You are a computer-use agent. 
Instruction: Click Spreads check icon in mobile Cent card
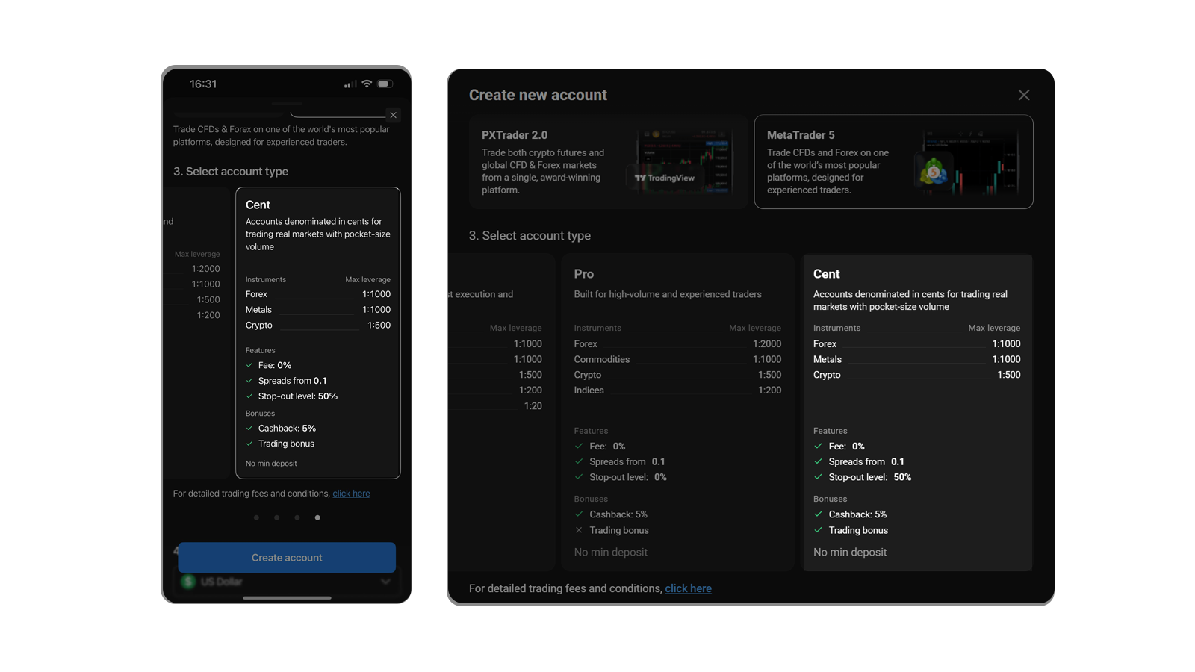click(249, 381)
